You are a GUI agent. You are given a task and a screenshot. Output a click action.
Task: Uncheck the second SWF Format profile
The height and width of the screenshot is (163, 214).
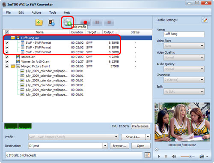[x=7, y=47]
